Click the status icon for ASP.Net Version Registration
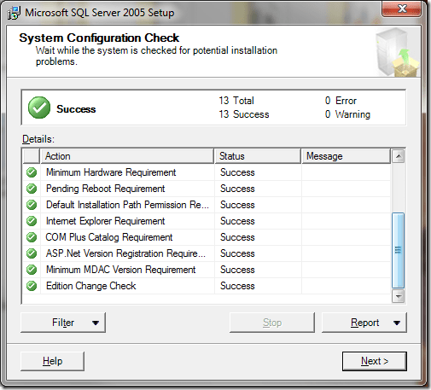Viewport: 431px width, 390px height. pyautogui.click(x=32, y=253)
